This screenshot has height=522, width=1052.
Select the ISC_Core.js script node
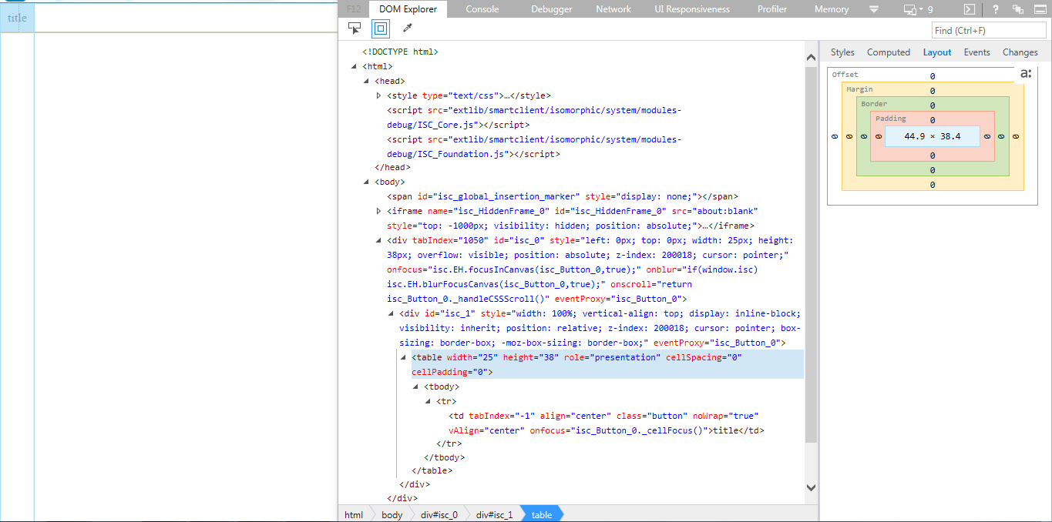pos(534,117)
